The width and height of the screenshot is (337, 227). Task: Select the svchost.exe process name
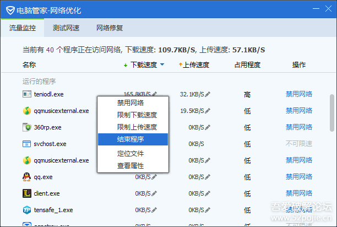(50, 144)
